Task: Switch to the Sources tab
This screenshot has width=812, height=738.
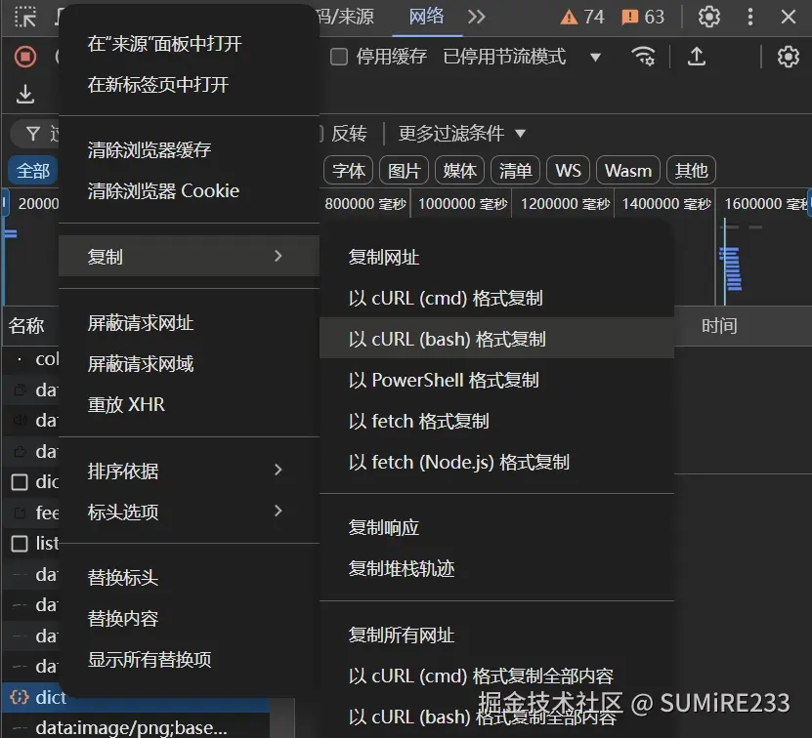Action: coord(344,17)
